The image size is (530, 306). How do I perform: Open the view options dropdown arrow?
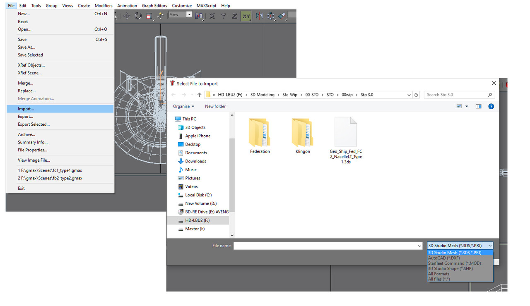(467, 106)
